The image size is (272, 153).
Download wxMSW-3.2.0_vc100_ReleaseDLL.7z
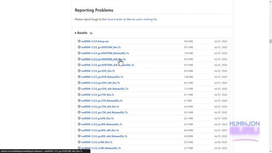pos(101,148)
